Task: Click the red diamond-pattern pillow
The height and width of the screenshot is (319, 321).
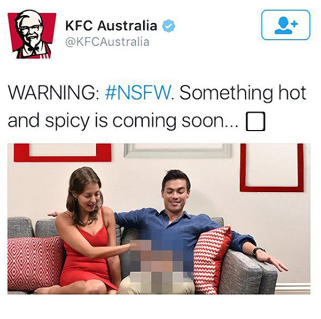Action: point(35,264)
